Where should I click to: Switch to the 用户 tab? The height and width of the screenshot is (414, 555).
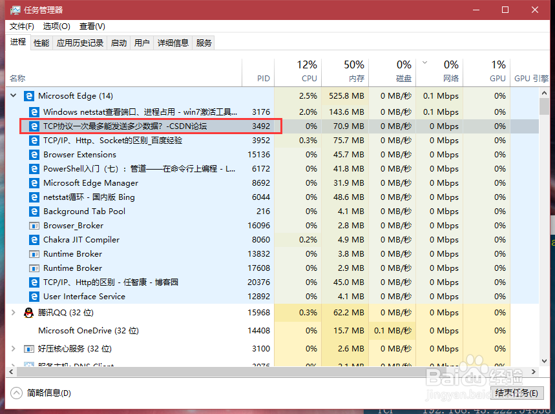point(141,43)
